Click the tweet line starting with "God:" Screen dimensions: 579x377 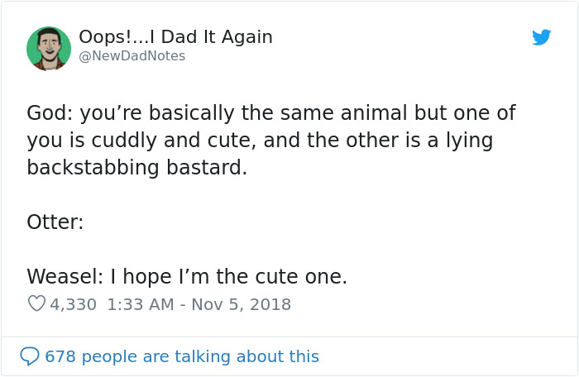[270, 113]
